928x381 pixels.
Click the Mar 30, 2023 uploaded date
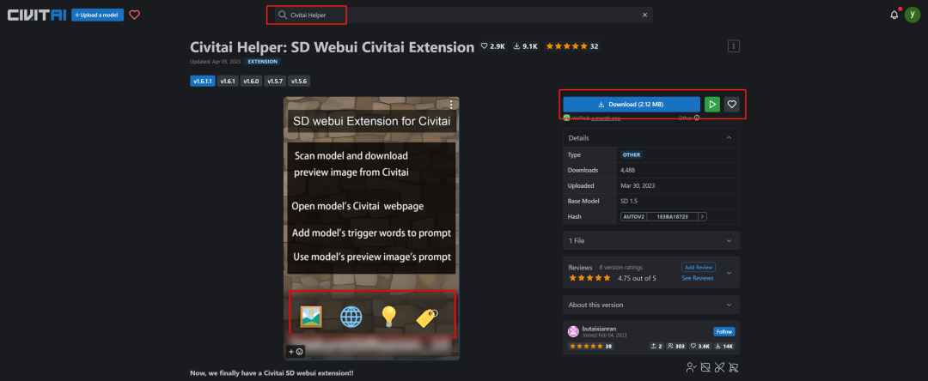pyautogui.click(x=638, y=185)
